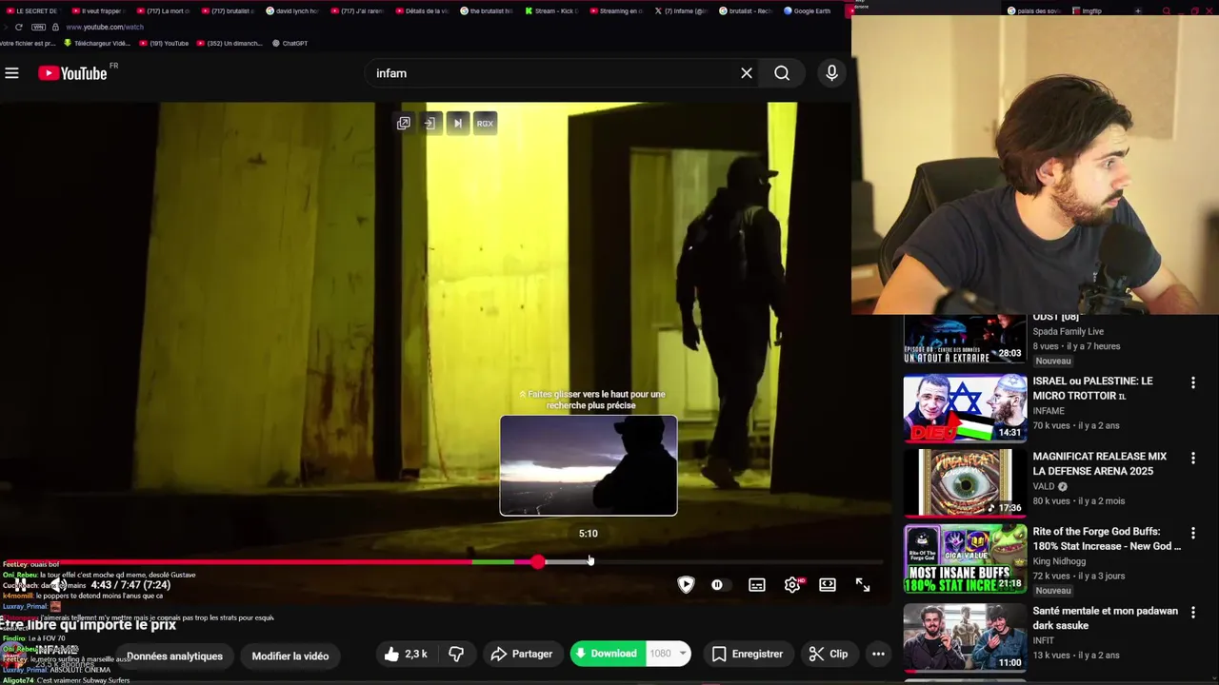The width and height of the screenshot is (1219, 685).
Task: Click 'Santé mentale et mon padawan dark sasuke' title
Action: [x=1105, y=618]
